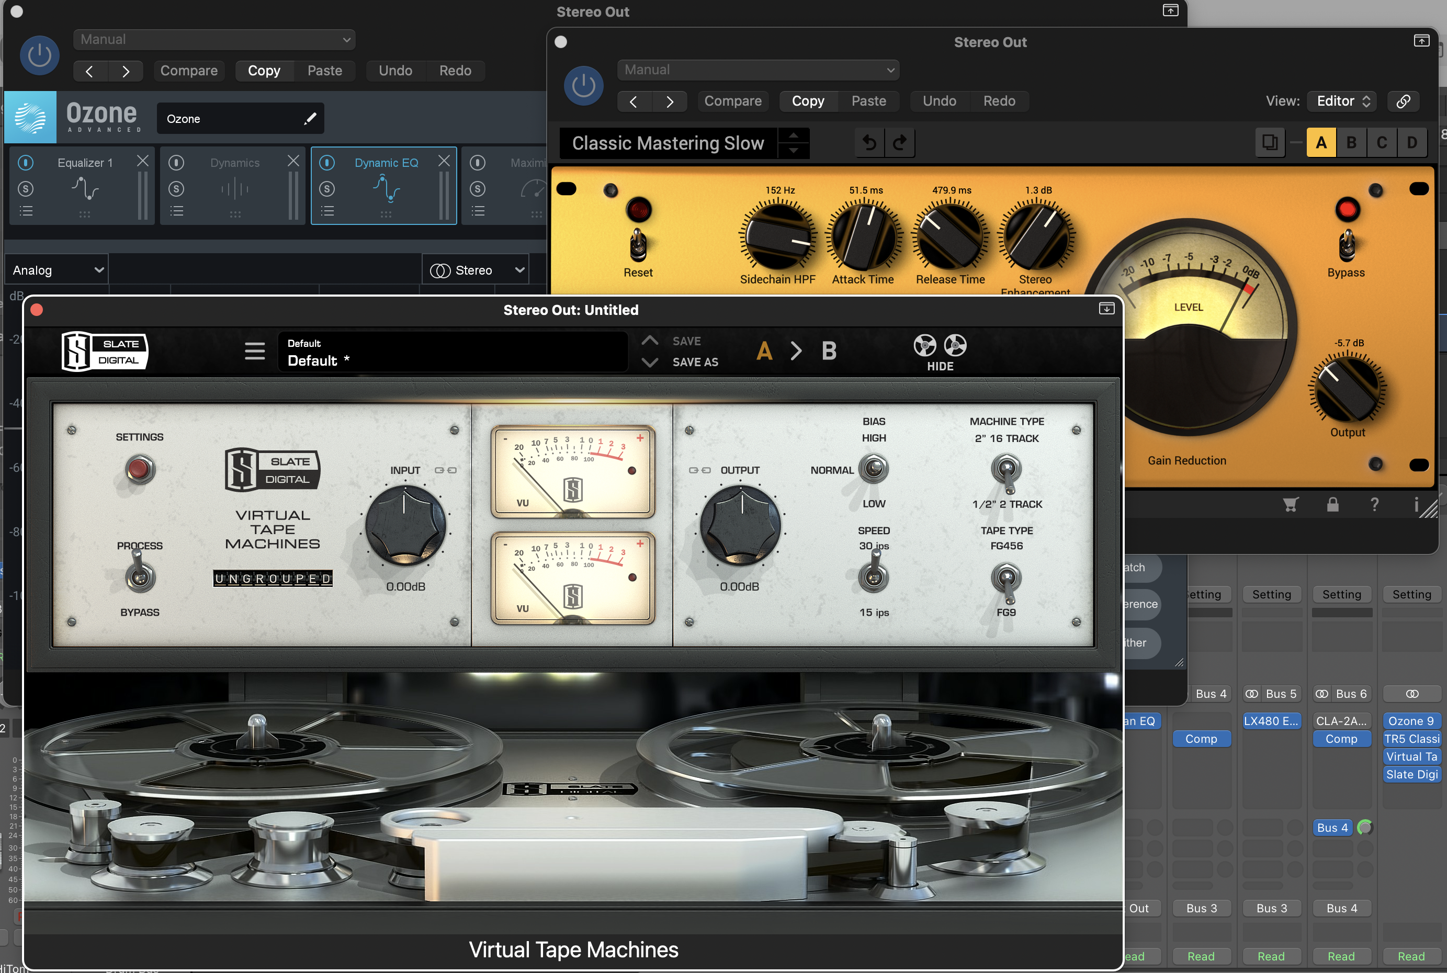Image resolution: width=1447 pixels, height=973 pixels.
Task: Flip the Bypass toggle on the compressor
Action: 1347,245
